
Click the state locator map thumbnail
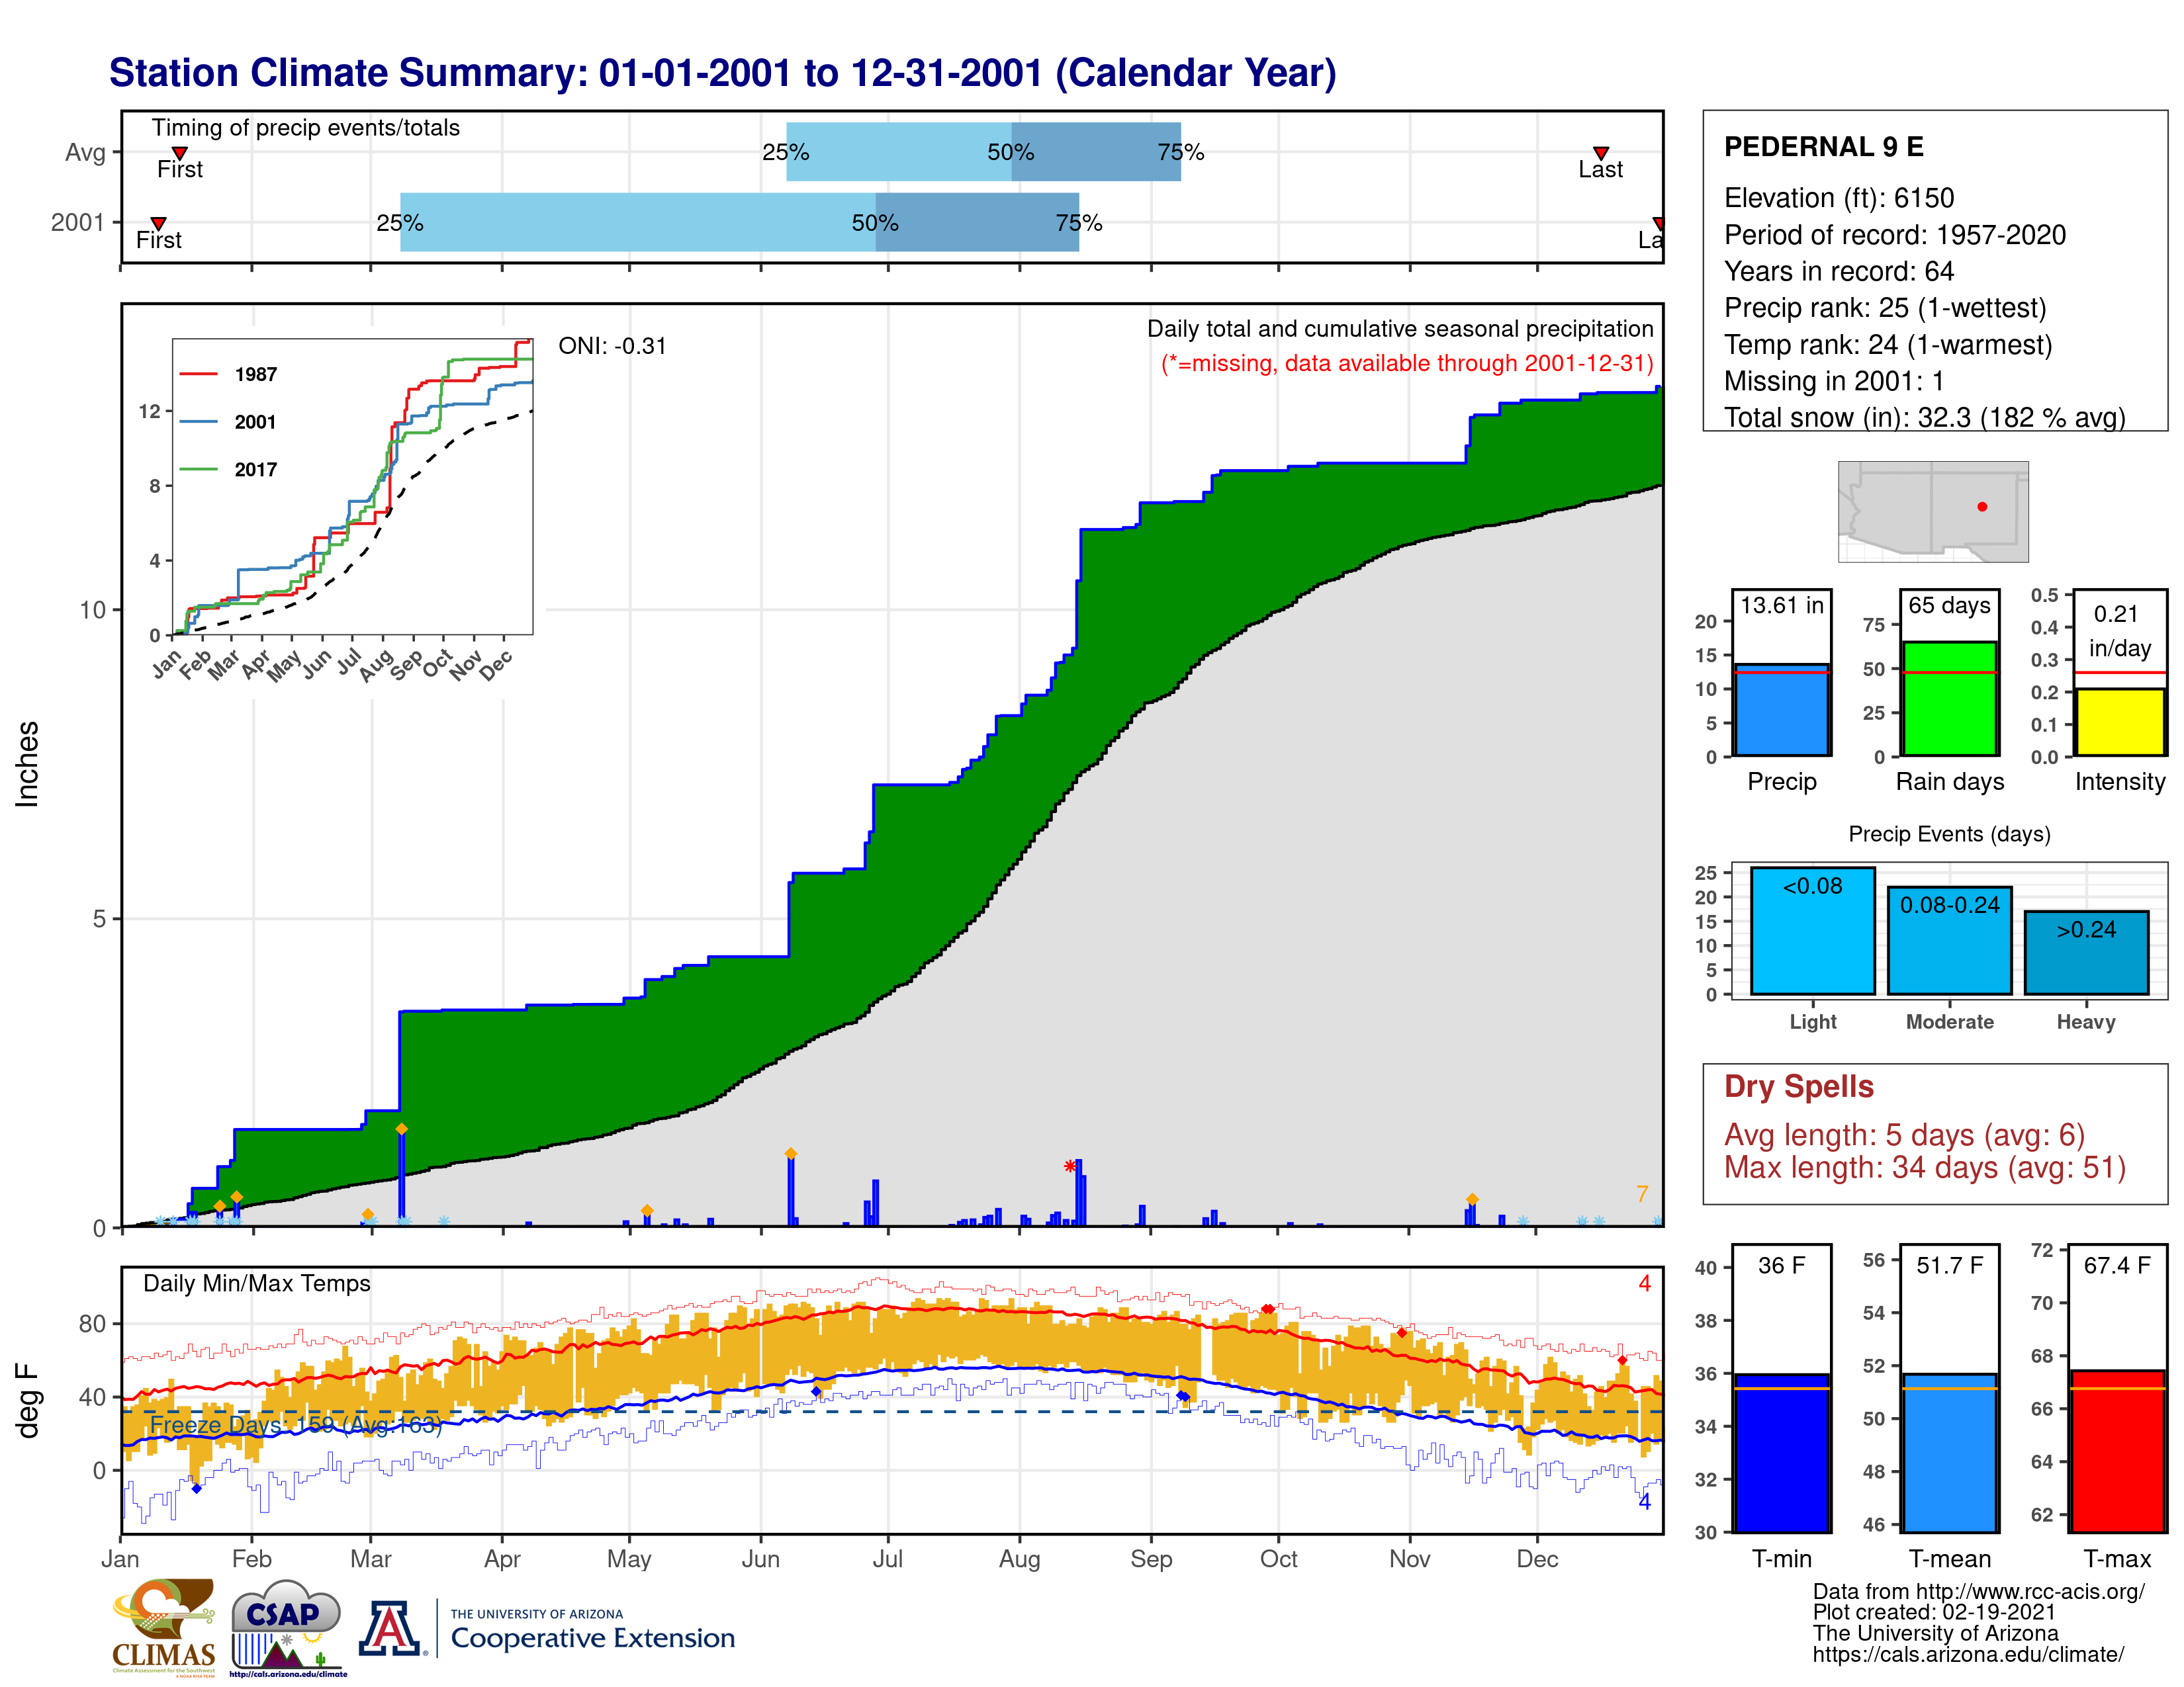coord(1933,511)
